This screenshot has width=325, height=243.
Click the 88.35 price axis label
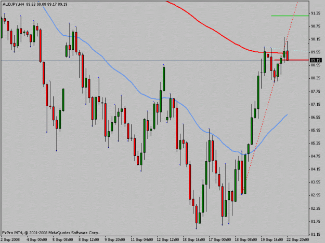point(316,78)
